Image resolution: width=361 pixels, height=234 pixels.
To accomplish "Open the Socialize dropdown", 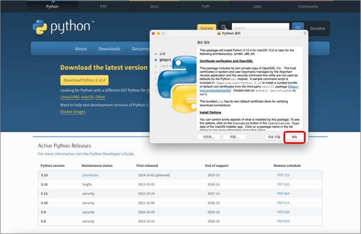I will point(318,28).
